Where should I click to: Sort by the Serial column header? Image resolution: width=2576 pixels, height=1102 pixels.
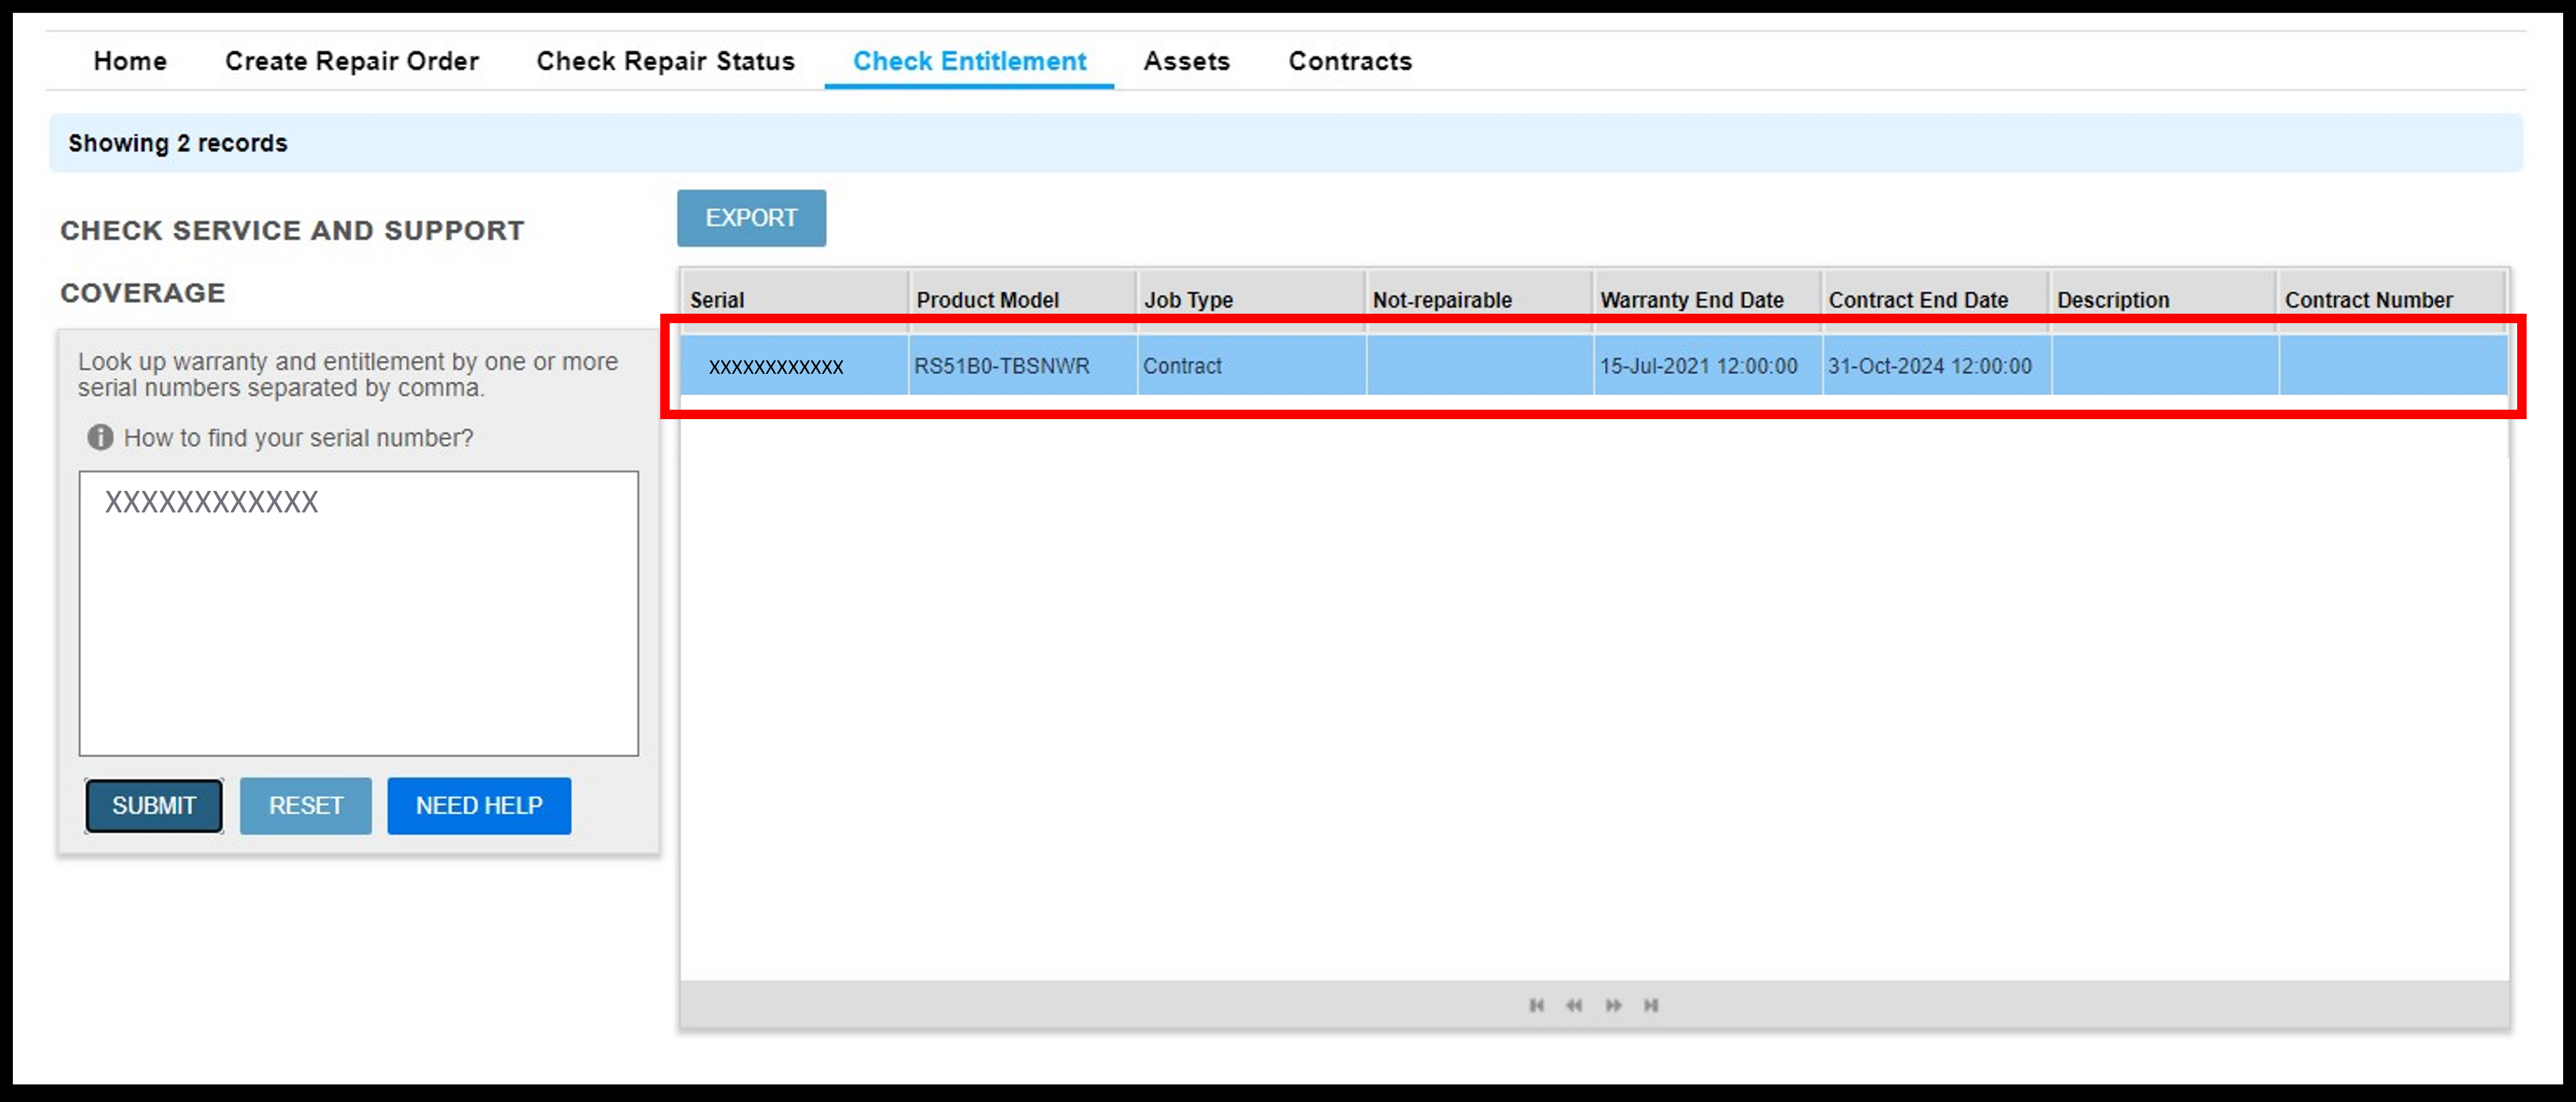pyautogui.click(x=795, y=300)
